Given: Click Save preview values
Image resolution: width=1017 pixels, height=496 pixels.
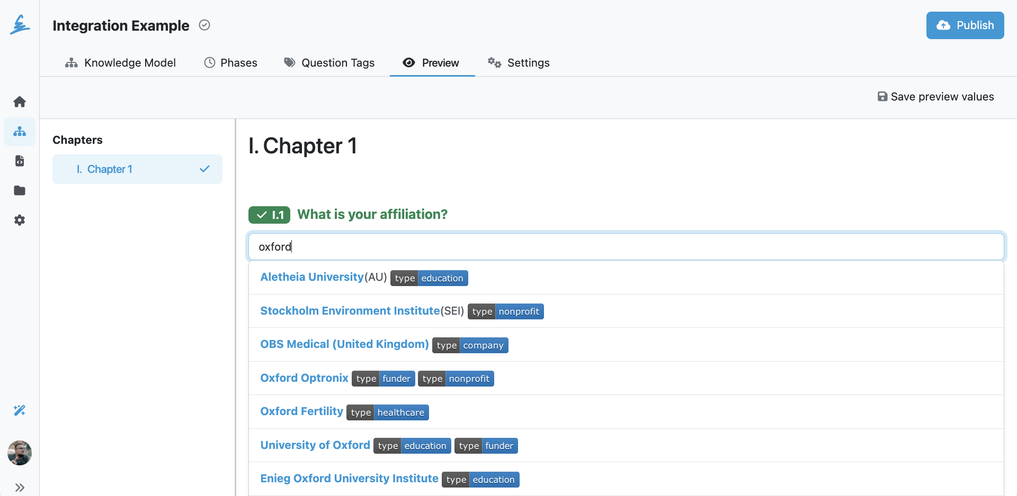Looking at the screenshot, I should [935, 97].
